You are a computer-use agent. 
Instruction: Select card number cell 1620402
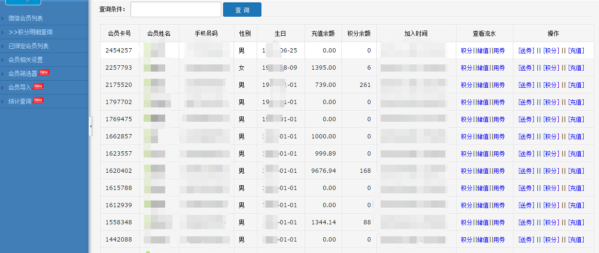click(x=119, y=171)
